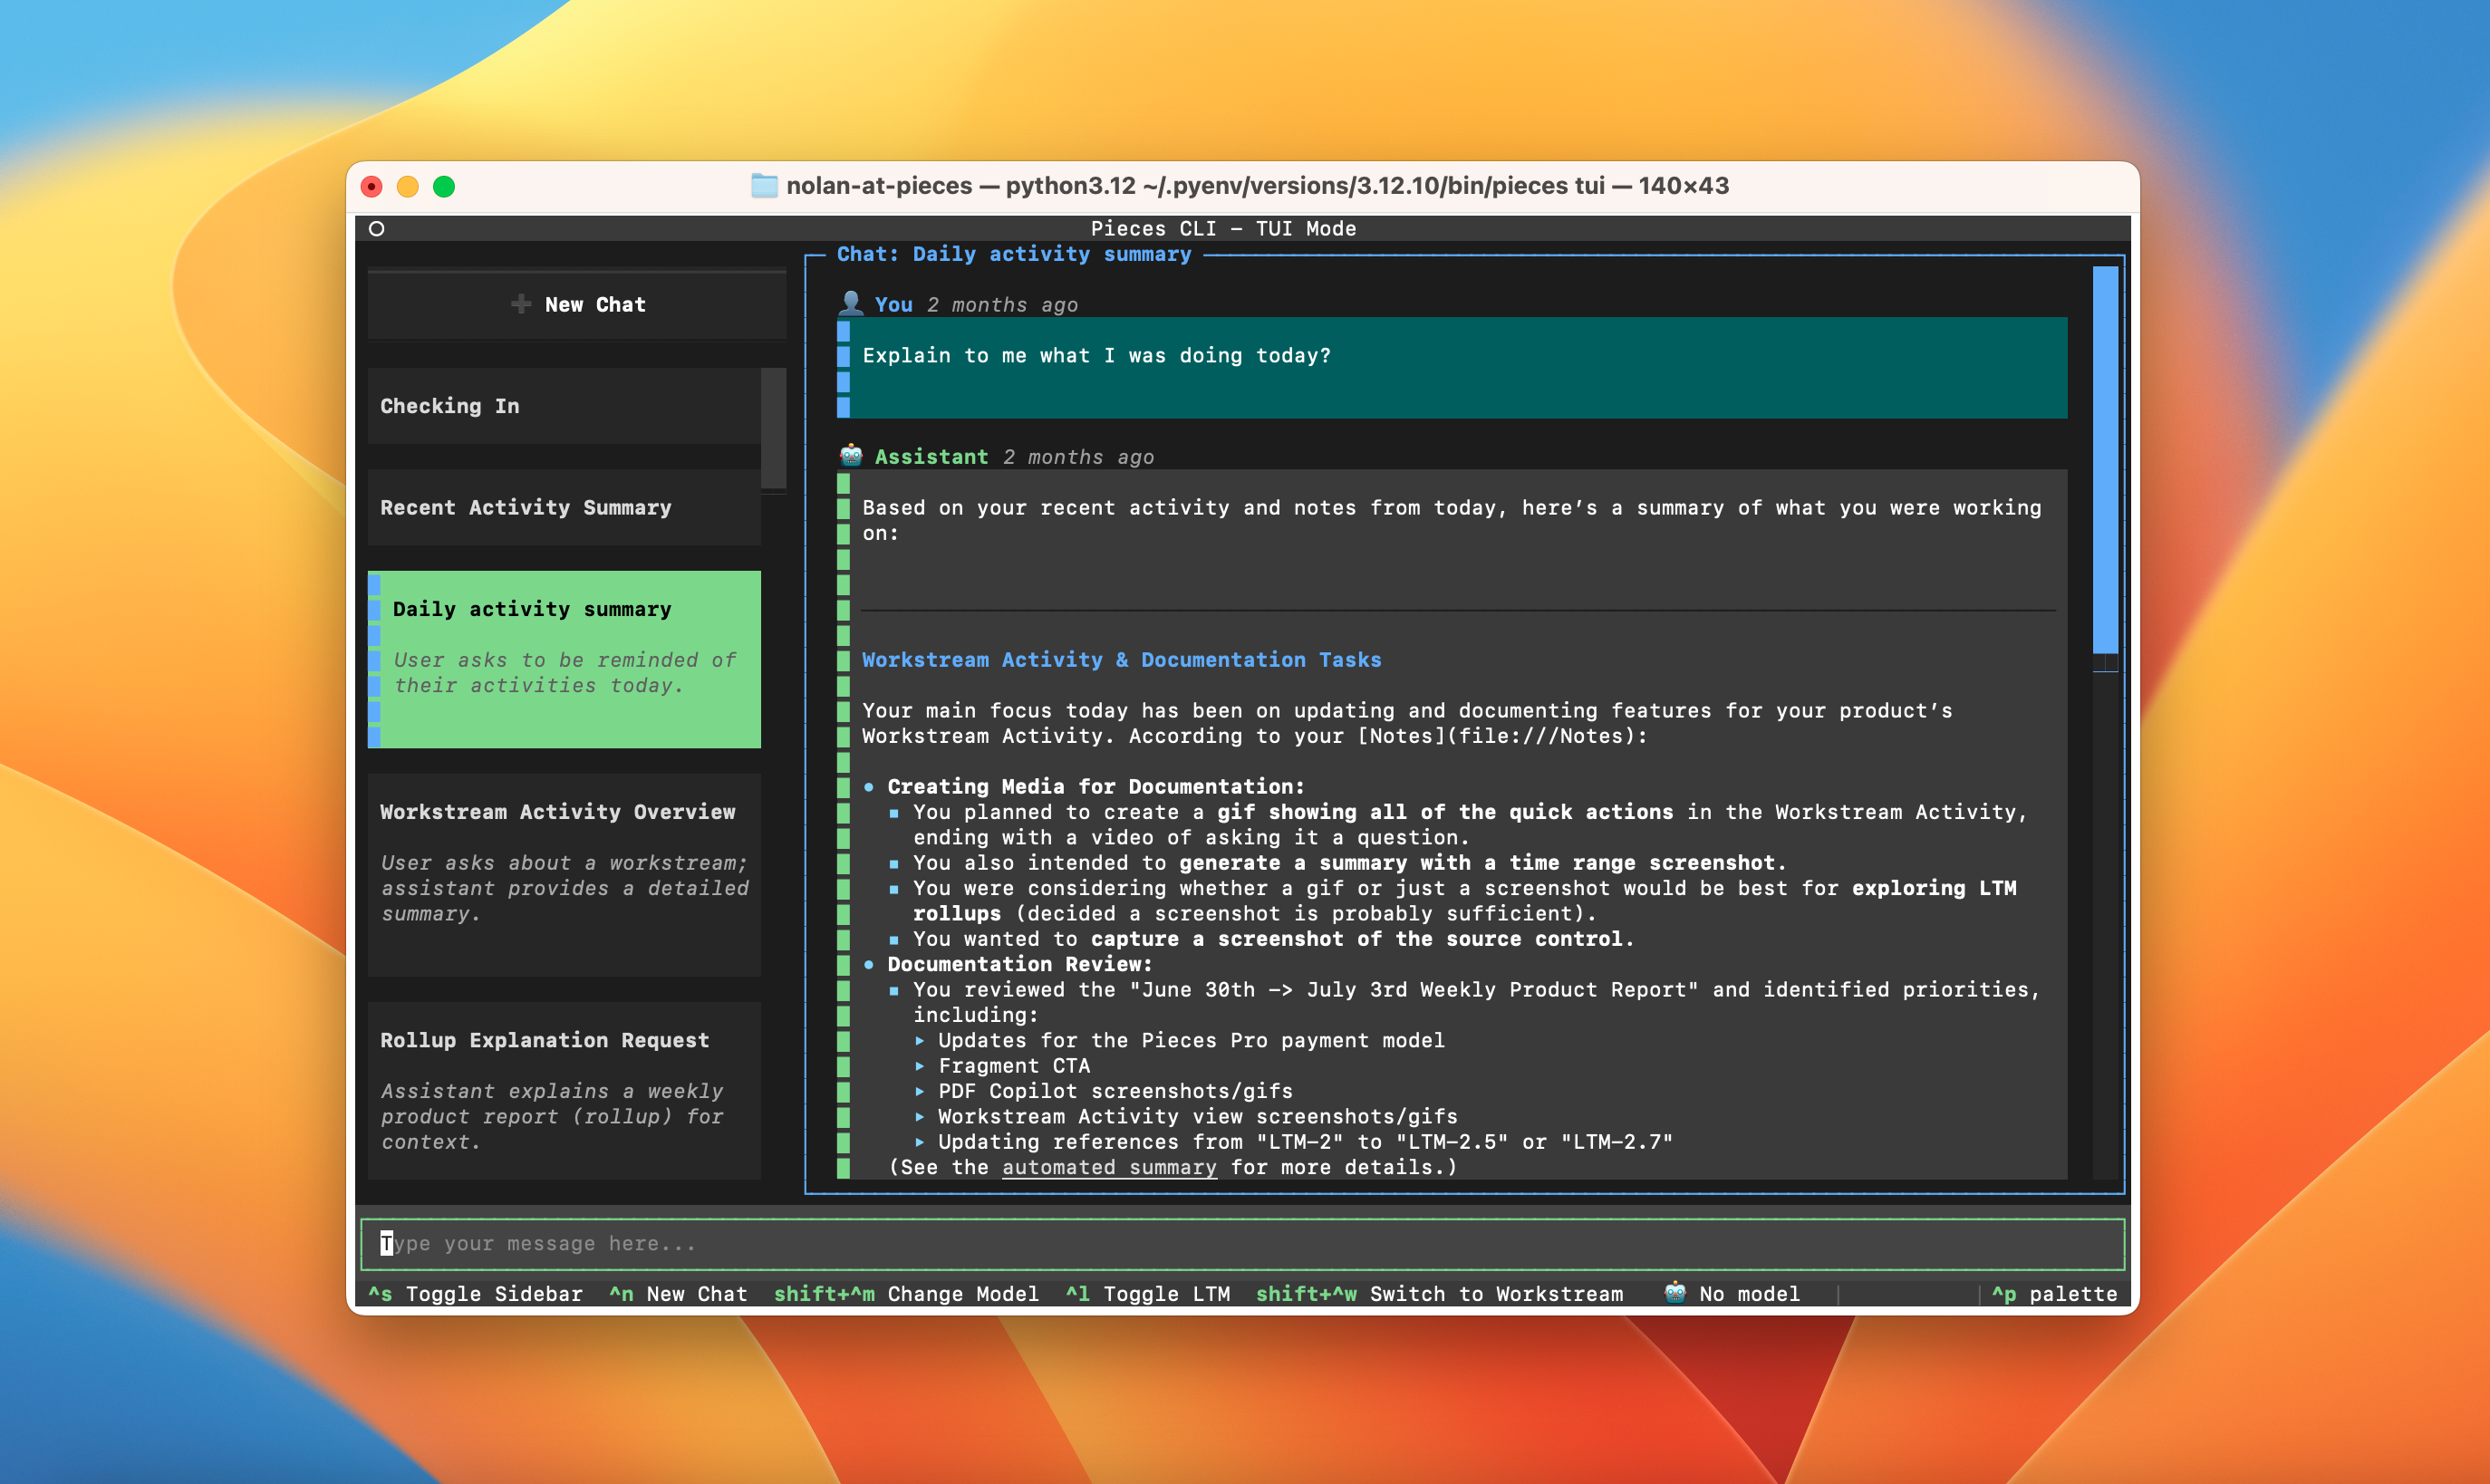Click the 'Fragment CTA' list item

[1014, 1066]
